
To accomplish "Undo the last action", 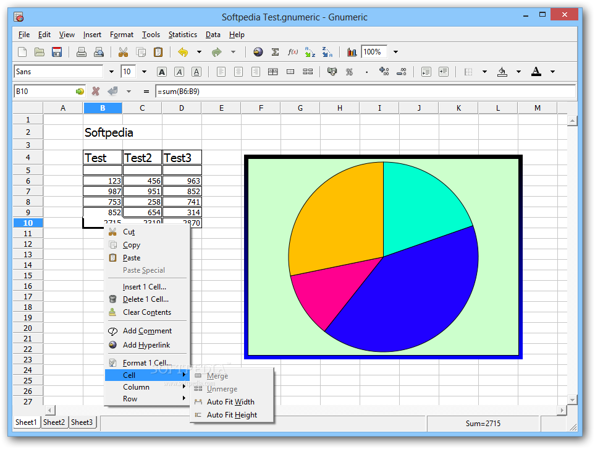I will (183, 52).
